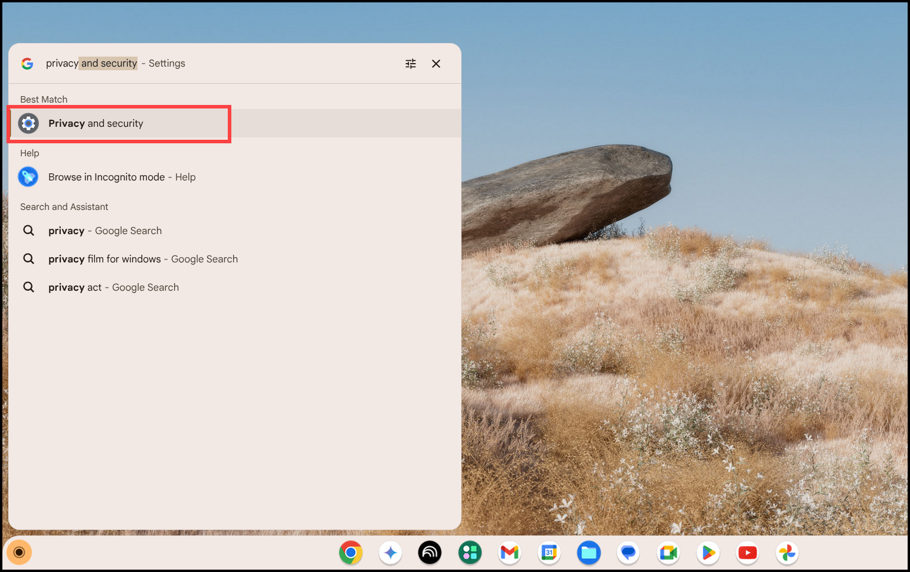The height and width of the screenshot is (572, 910).
Task: Click the launcher button in the corner
Action: [x=19, y=552]
